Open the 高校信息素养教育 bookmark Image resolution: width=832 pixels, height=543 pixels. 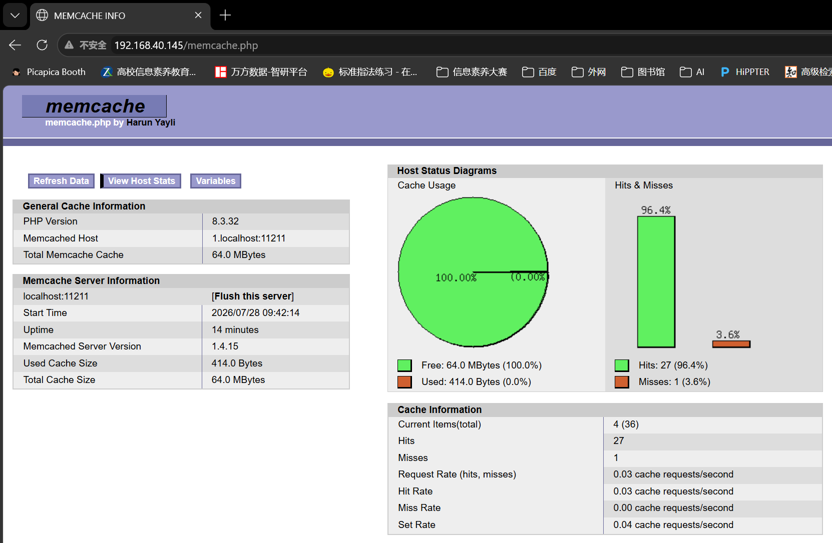click(149, 72)
